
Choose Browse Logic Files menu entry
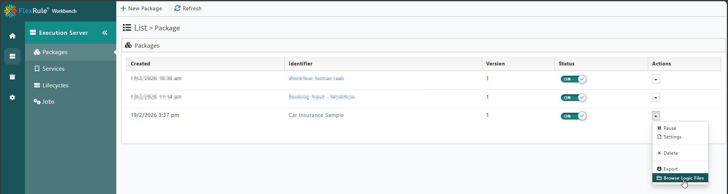tap(680, 178)
